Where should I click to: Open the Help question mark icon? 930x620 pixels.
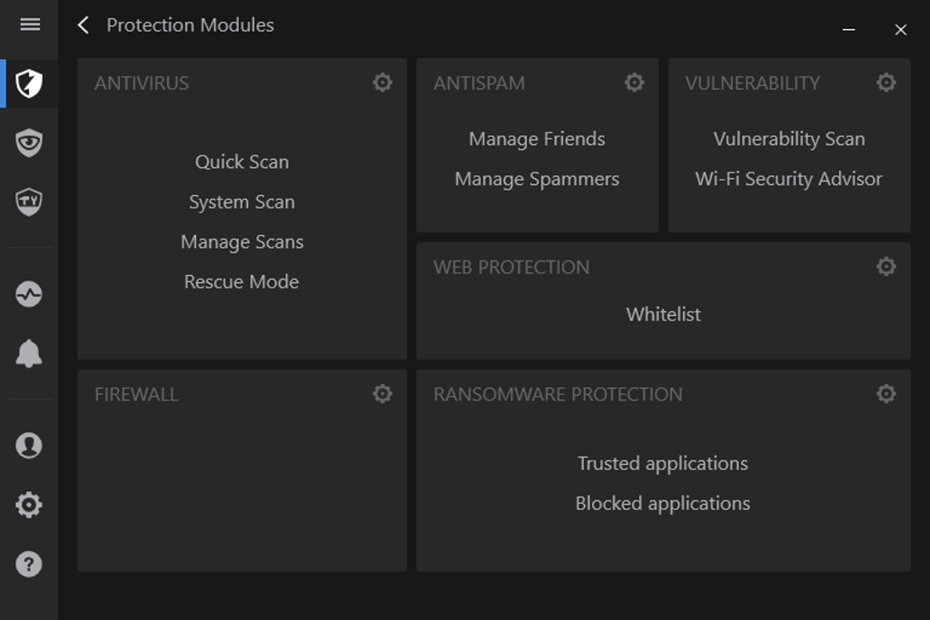29,565
